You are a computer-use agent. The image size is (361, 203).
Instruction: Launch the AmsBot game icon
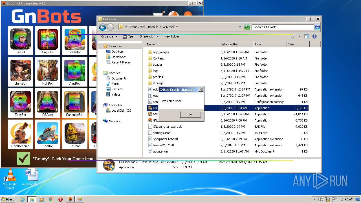(x=74, y=72)
